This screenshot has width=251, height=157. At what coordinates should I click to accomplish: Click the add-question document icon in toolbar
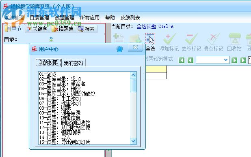click(x=119, y=38)
